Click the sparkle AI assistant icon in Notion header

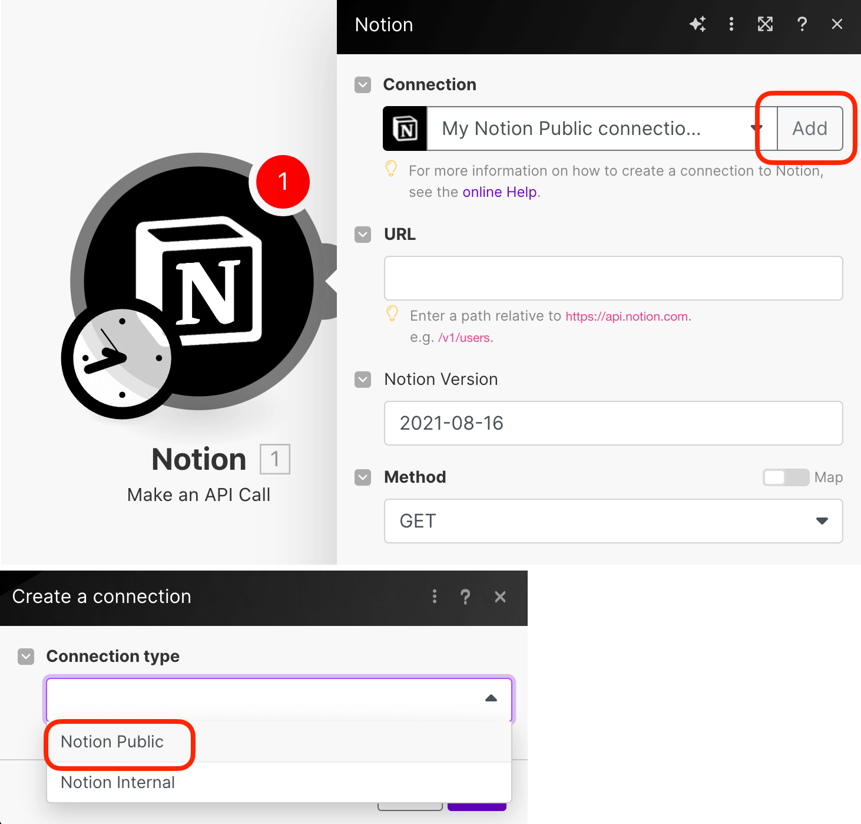pyautogui.click(x=697, y=24)
